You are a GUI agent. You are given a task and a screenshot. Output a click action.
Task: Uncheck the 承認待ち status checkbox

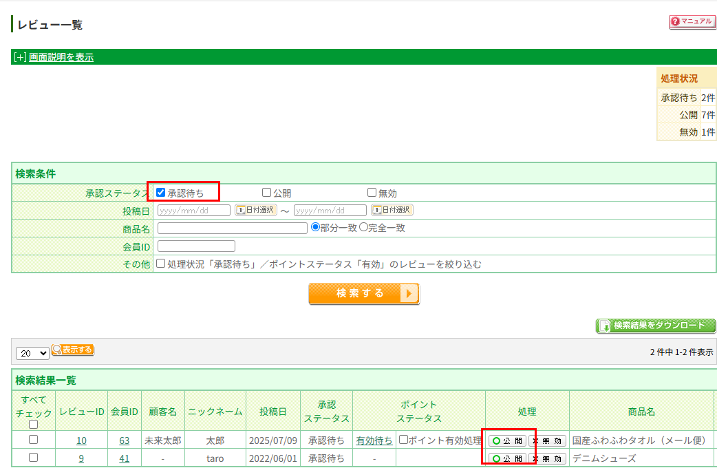point(161,193)
